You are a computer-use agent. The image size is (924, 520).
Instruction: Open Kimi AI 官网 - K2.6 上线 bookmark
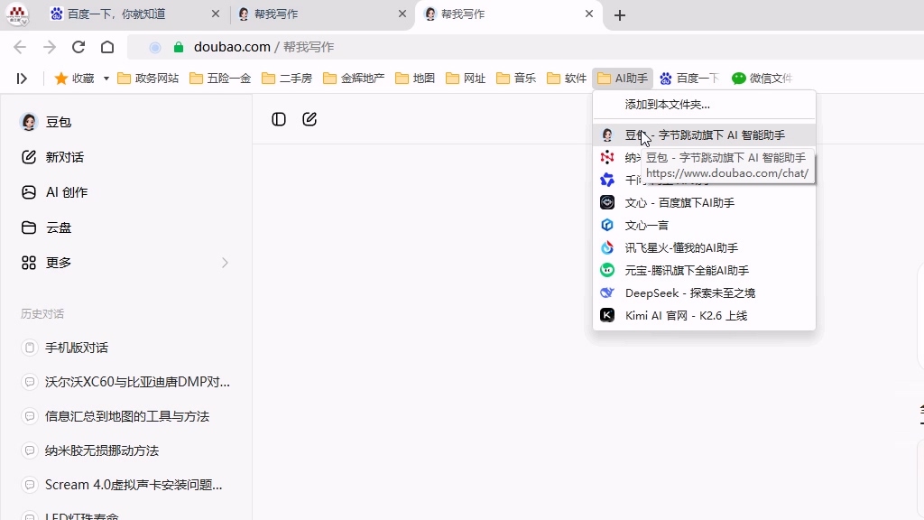coord(704,315)
